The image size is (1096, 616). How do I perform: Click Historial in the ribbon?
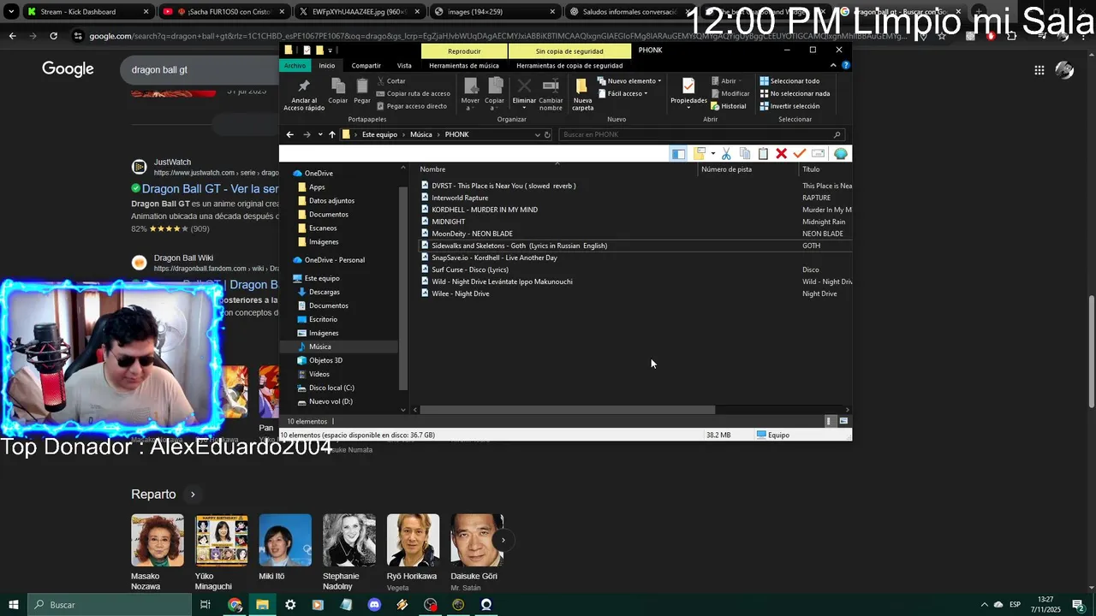(729, 106)
